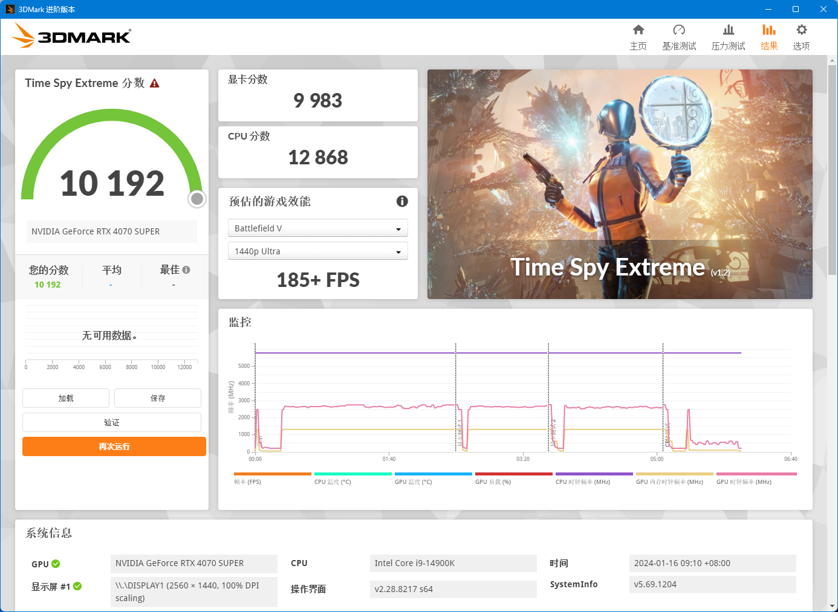
Task: Open the Options tab (选项)
Action: [801, 37]
